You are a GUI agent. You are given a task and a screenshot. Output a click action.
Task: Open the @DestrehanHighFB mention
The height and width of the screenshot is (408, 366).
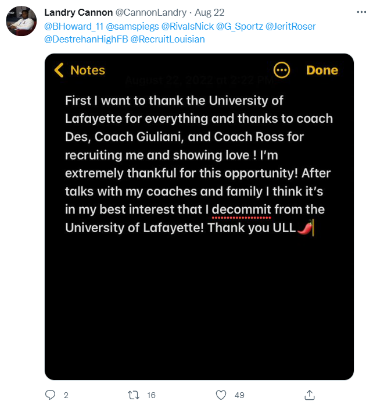tap(81, 40)
